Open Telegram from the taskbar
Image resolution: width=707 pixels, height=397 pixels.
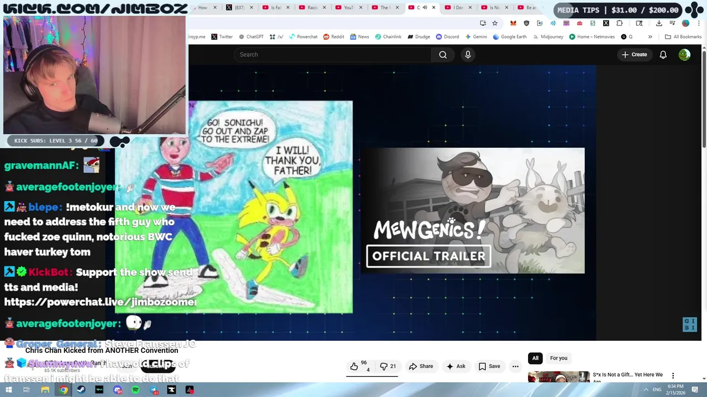click(x=154, y=390)
